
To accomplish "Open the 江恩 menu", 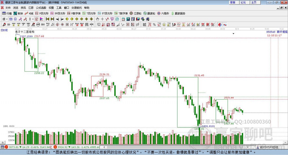I will pos(31,8).
